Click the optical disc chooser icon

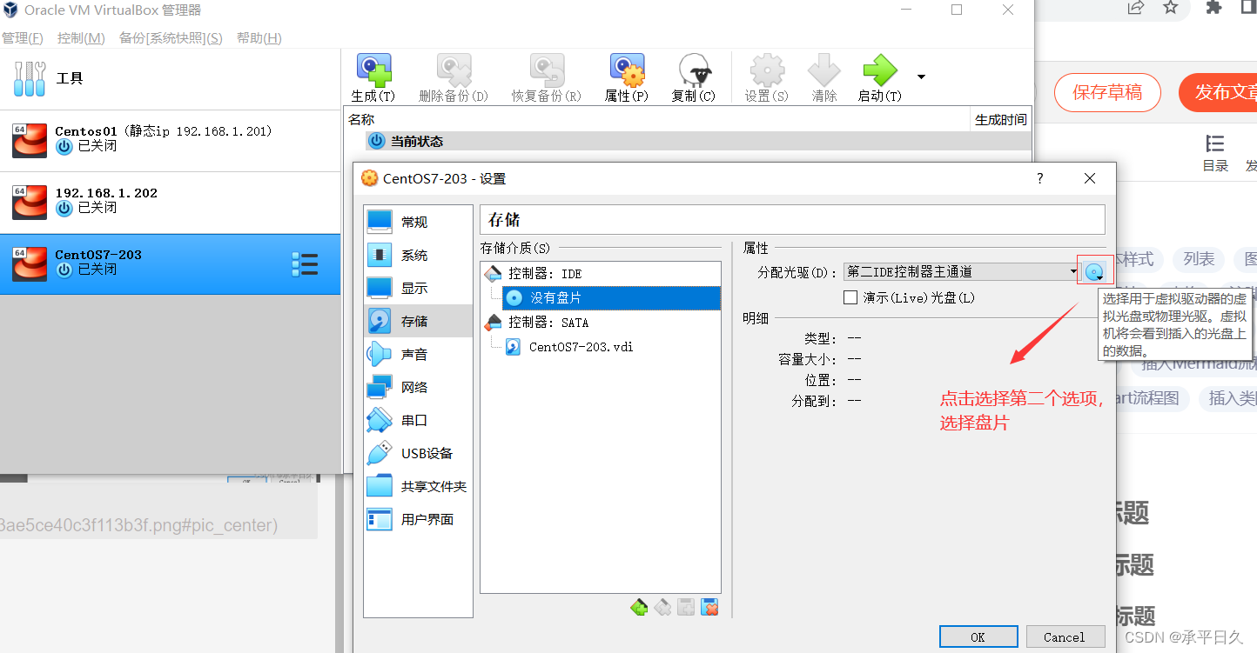pyautogui.click(x=1094, y=272)
